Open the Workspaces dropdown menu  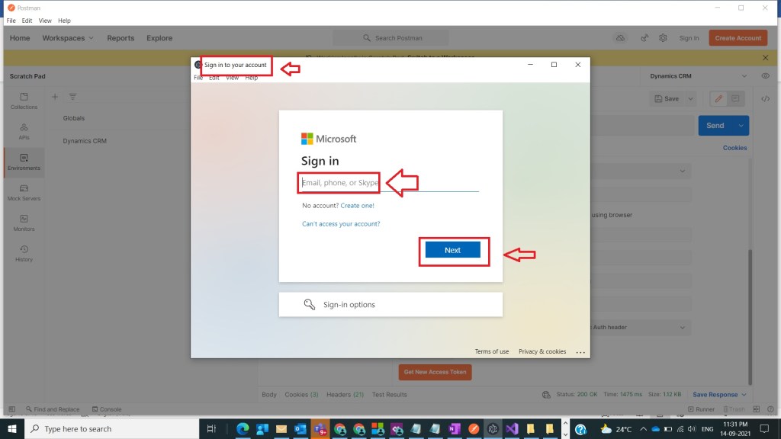point(68,38)
